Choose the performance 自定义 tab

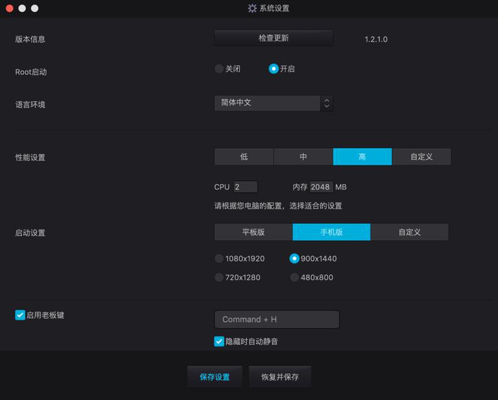(421, 157)
